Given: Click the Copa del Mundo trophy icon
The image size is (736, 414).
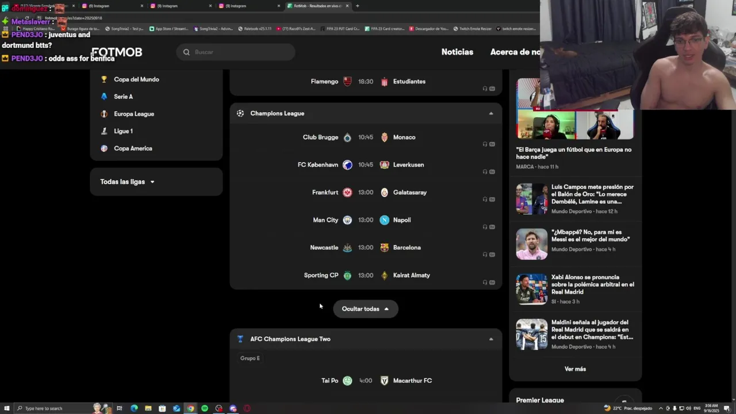Looking at the screenshot, I should [x=104, y=79].
